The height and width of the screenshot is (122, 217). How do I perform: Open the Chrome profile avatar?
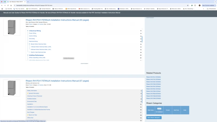point(200,5)
